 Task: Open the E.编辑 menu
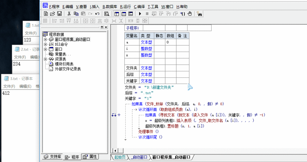point(68,7)
